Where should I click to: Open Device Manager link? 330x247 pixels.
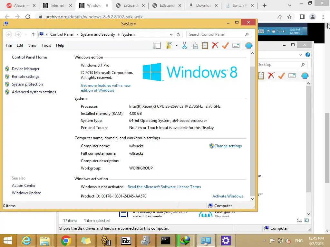pyautogui.click(x=26, y=69)
